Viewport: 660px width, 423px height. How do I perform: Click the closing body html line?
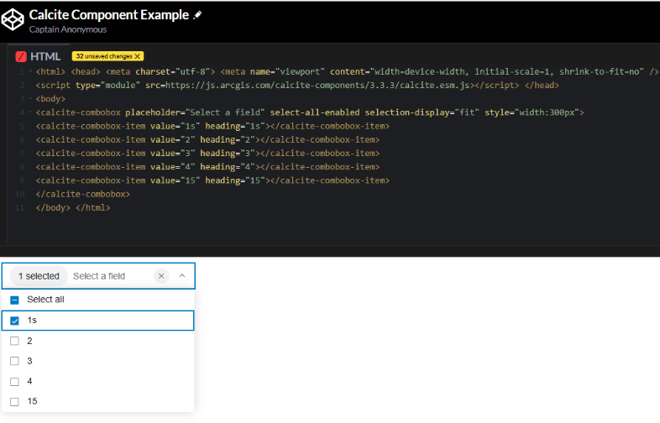[x=73, y=207]
